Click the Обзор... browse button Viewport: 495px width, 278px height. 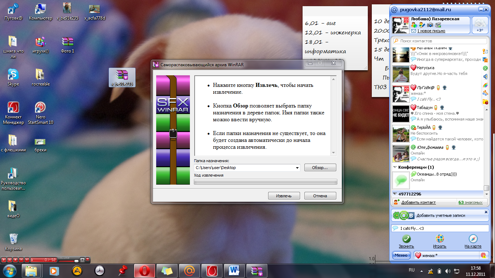pyautogui.click(x=320, y=168)
